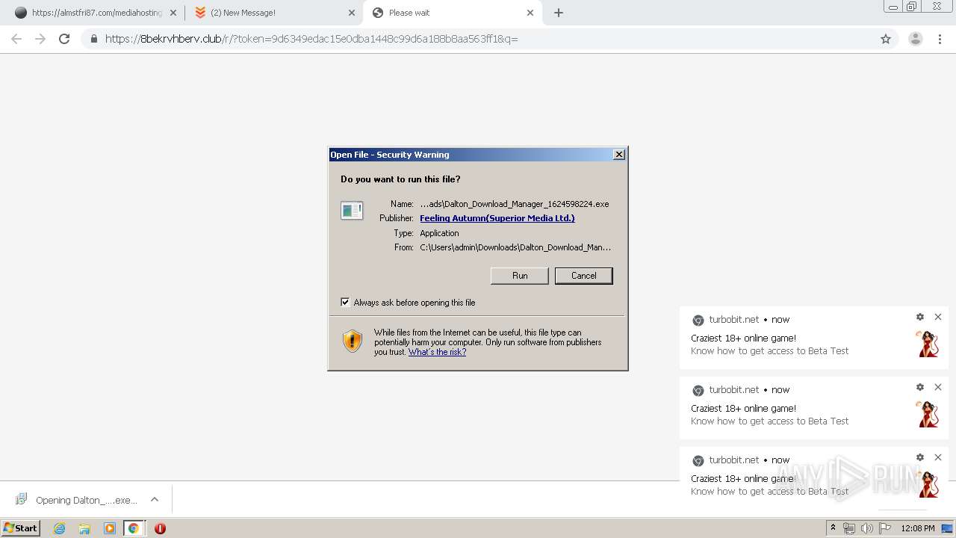956x538 pixels.
Task: Open settings gear of third turbobit.net notification
Action: point(920,457)
